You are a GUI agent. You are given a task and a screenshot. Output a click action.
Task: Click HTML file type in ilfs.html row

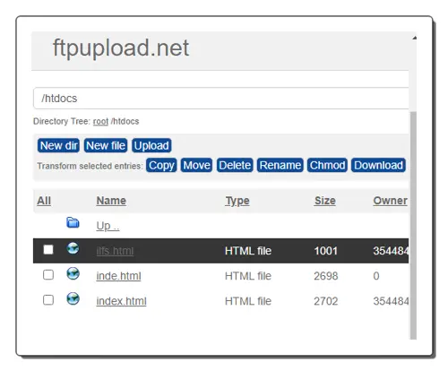248,251
